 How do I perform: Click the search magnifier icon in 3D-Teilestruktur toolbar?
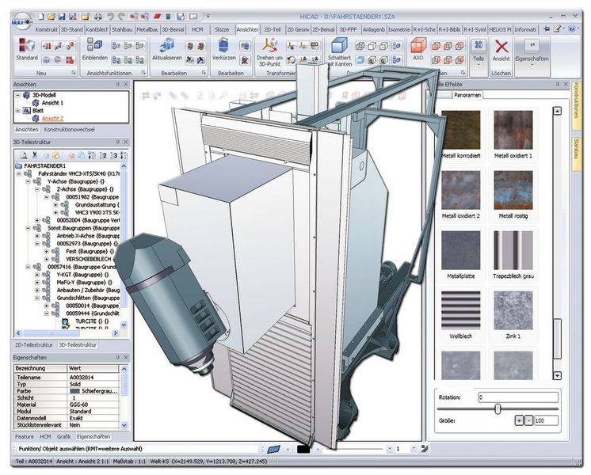point(23,155)
